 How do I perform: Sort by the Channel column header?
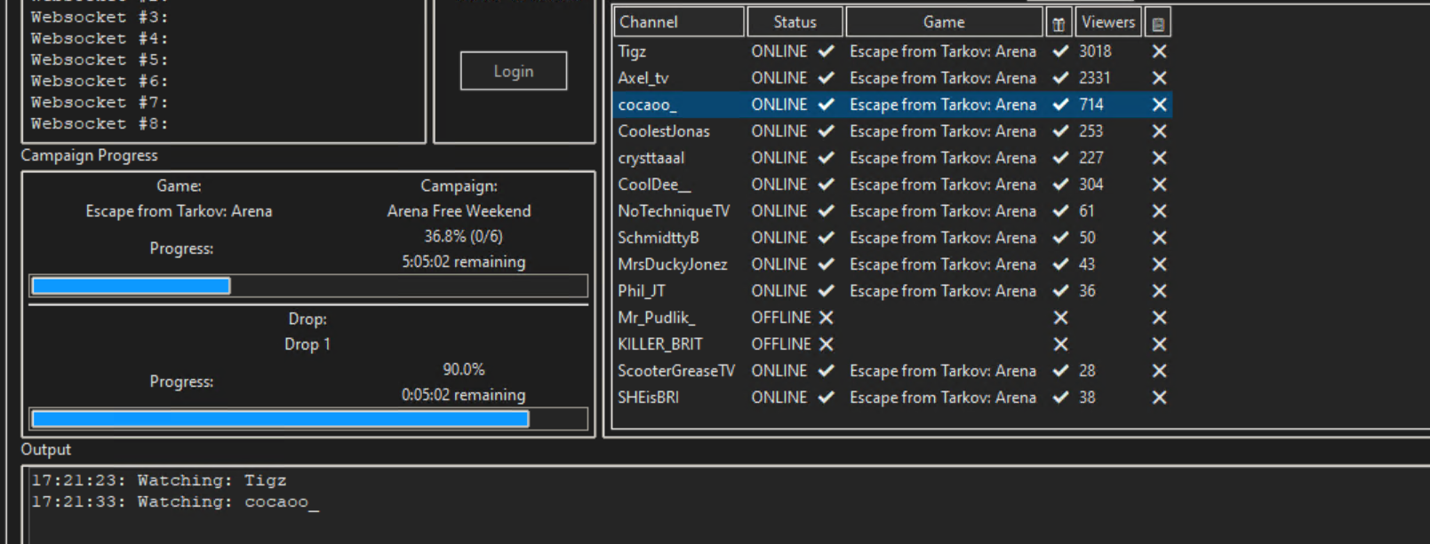tap(678, 22)
